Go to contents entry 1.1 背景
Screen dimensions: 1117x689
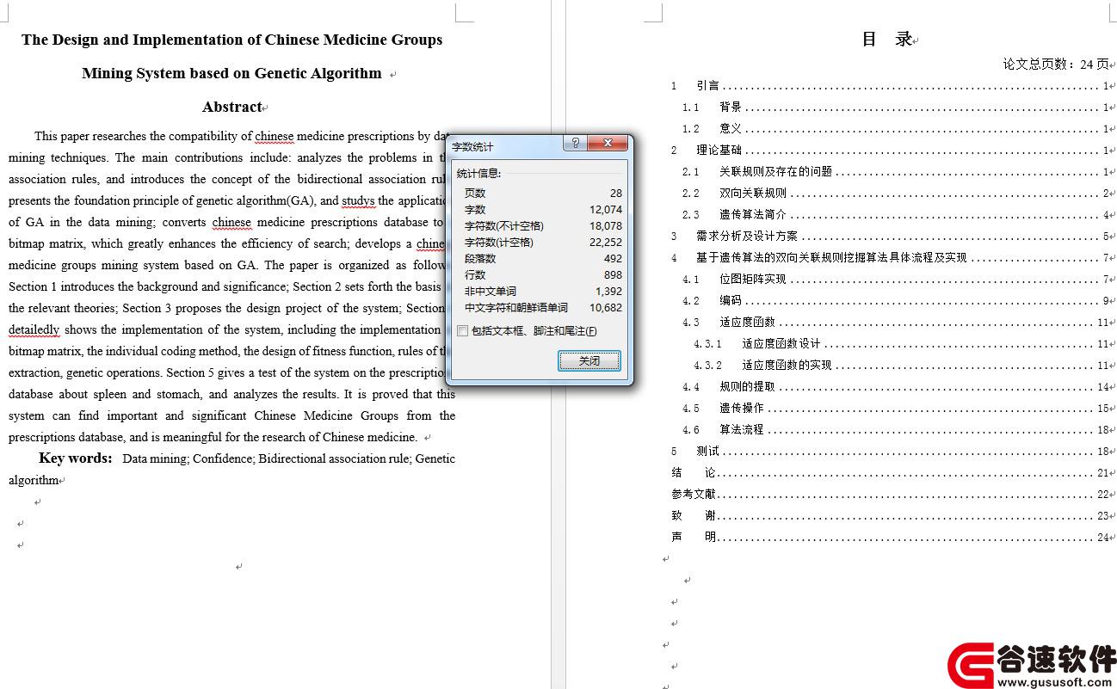[897, 108]
